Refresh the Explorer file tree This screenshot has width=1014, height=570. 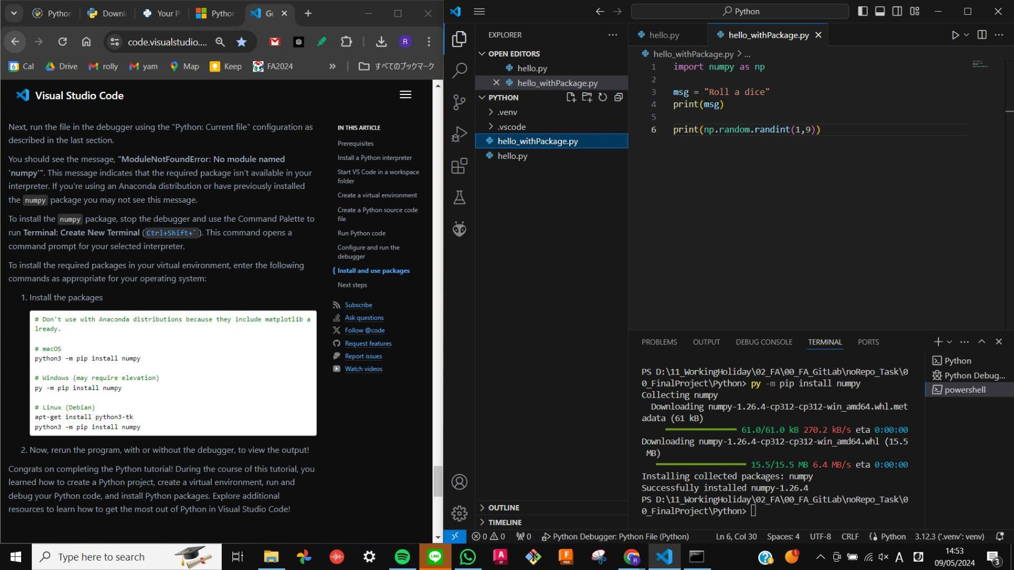tap(603, 97)
